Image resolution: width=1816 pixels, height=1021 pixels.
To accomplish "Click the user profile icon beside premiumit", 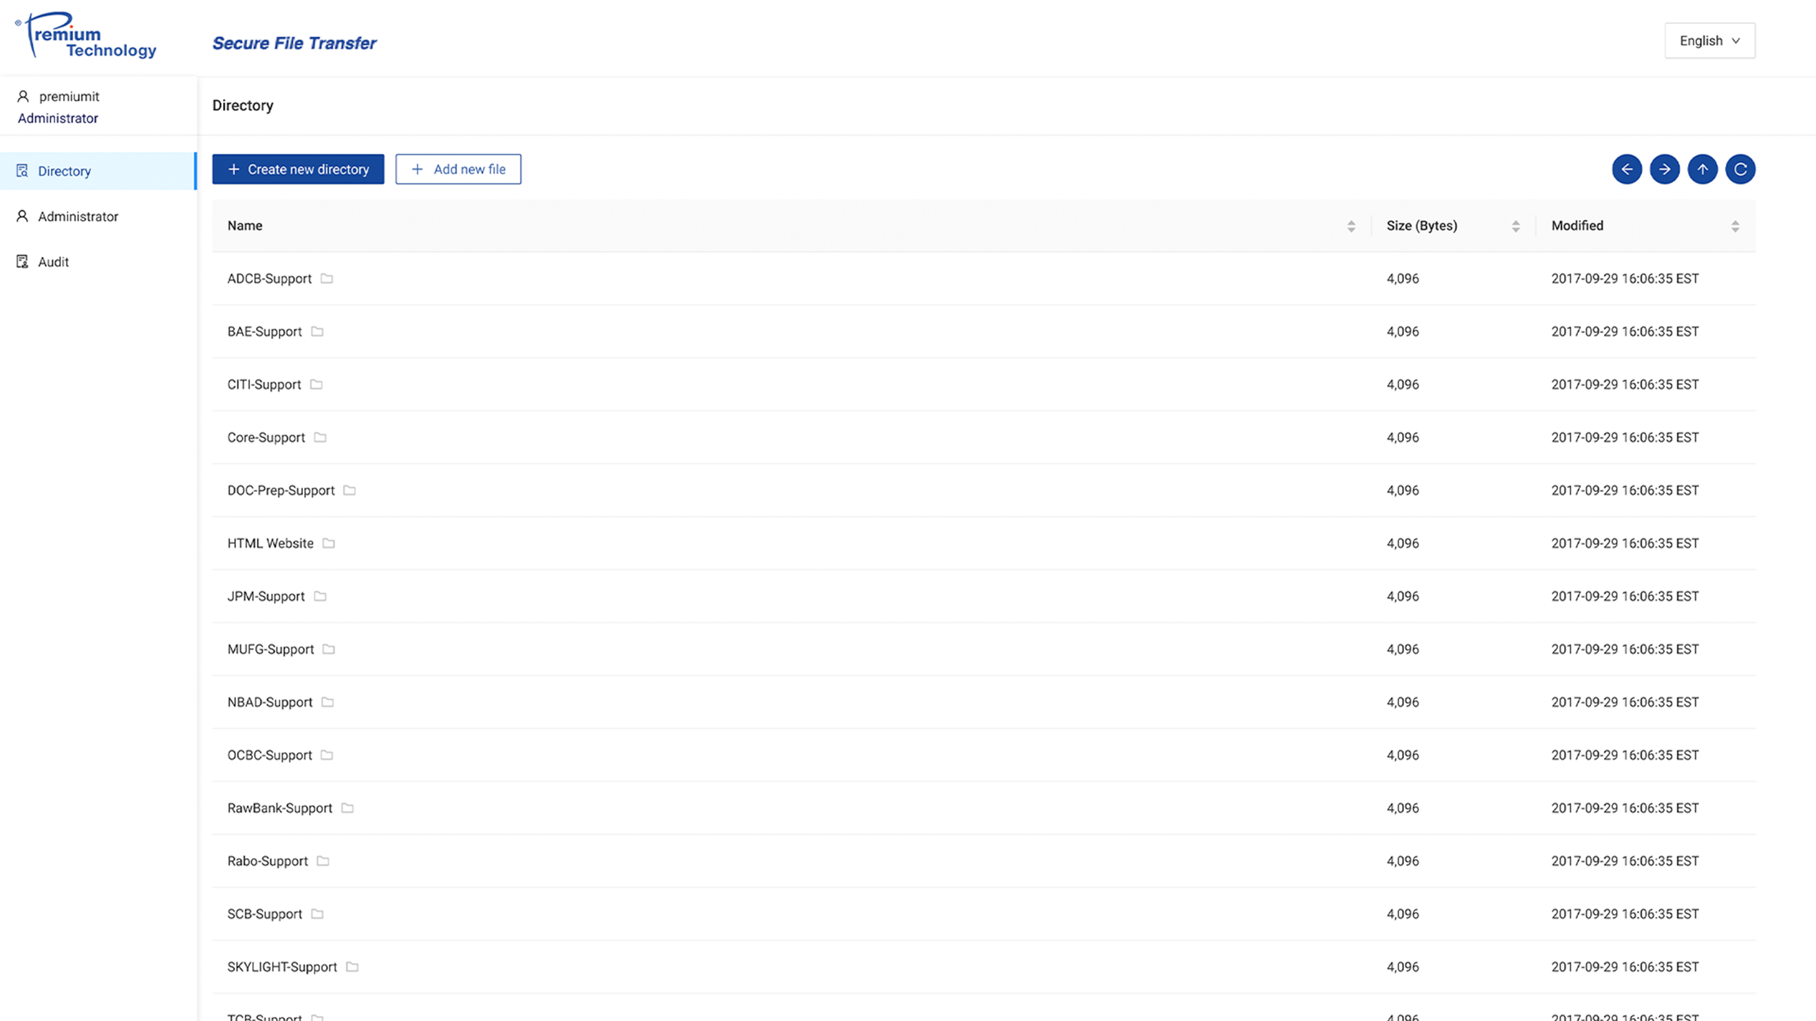I will [23, 97].
